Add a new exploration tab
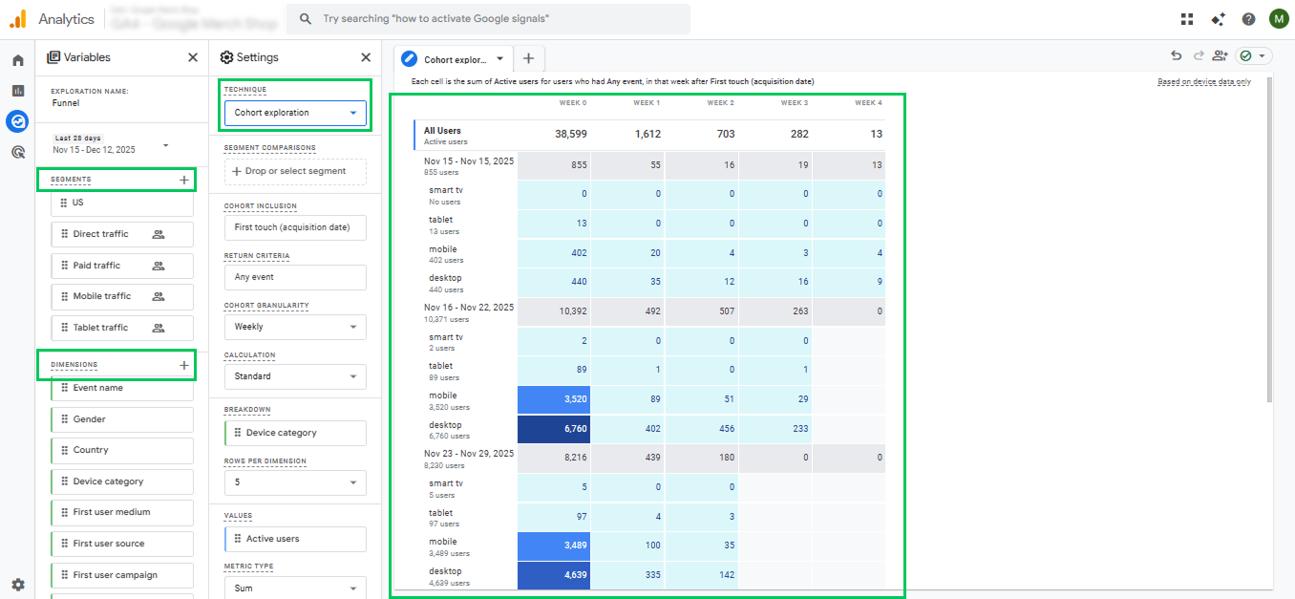The width and height of the screenshot is (1295, 599). [528, 58]
